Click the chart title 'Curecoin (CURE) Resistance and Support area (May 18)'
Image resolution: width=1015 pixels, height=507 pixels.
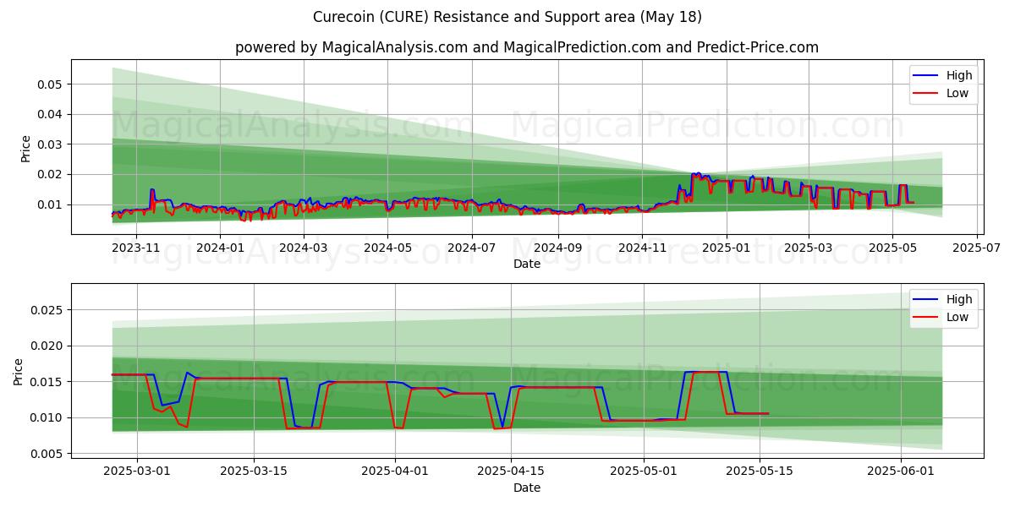(x=507, y=17)
